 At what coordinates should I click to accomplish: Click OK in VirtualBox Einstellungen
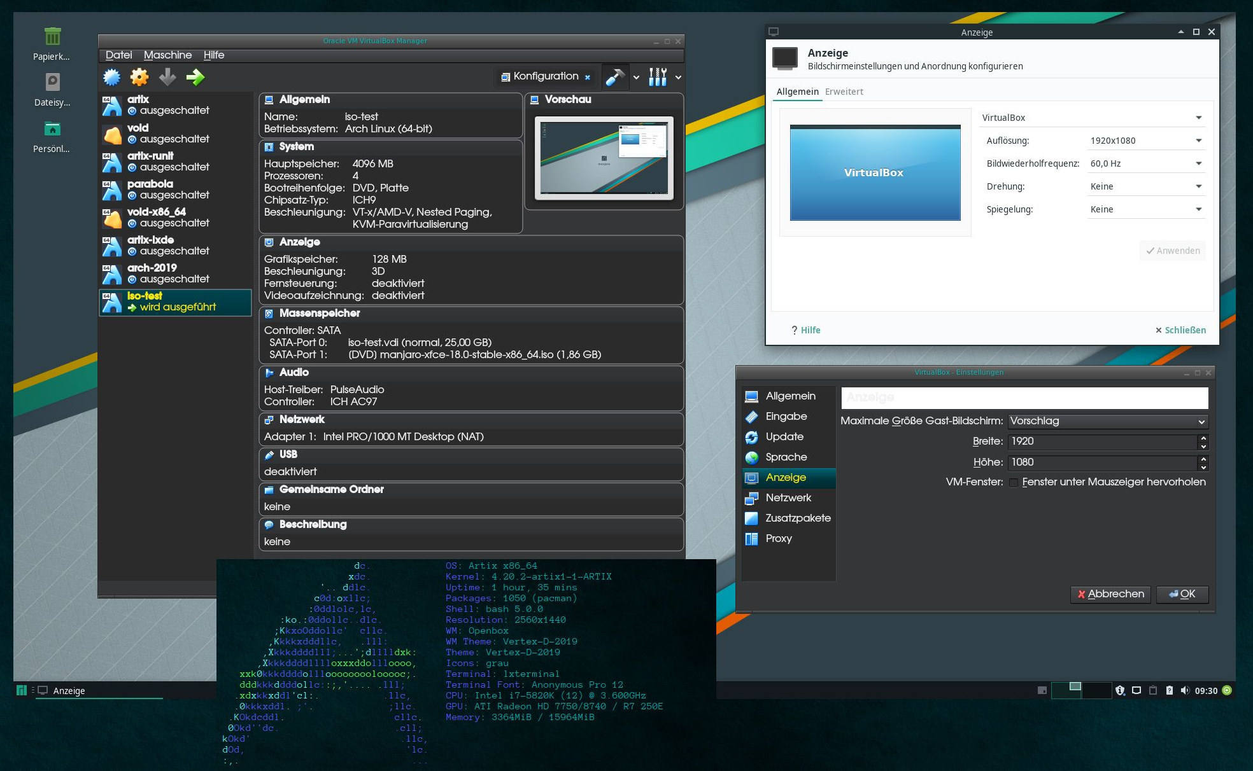pos(1182,594)
